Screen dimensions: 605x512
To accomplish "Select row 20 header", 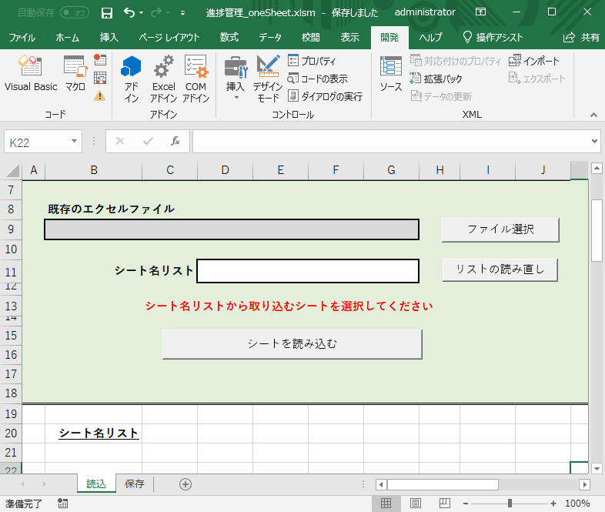I will 11,433.
